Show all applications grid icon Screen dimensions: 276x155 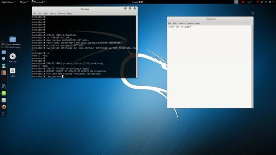tap(4, 114)
